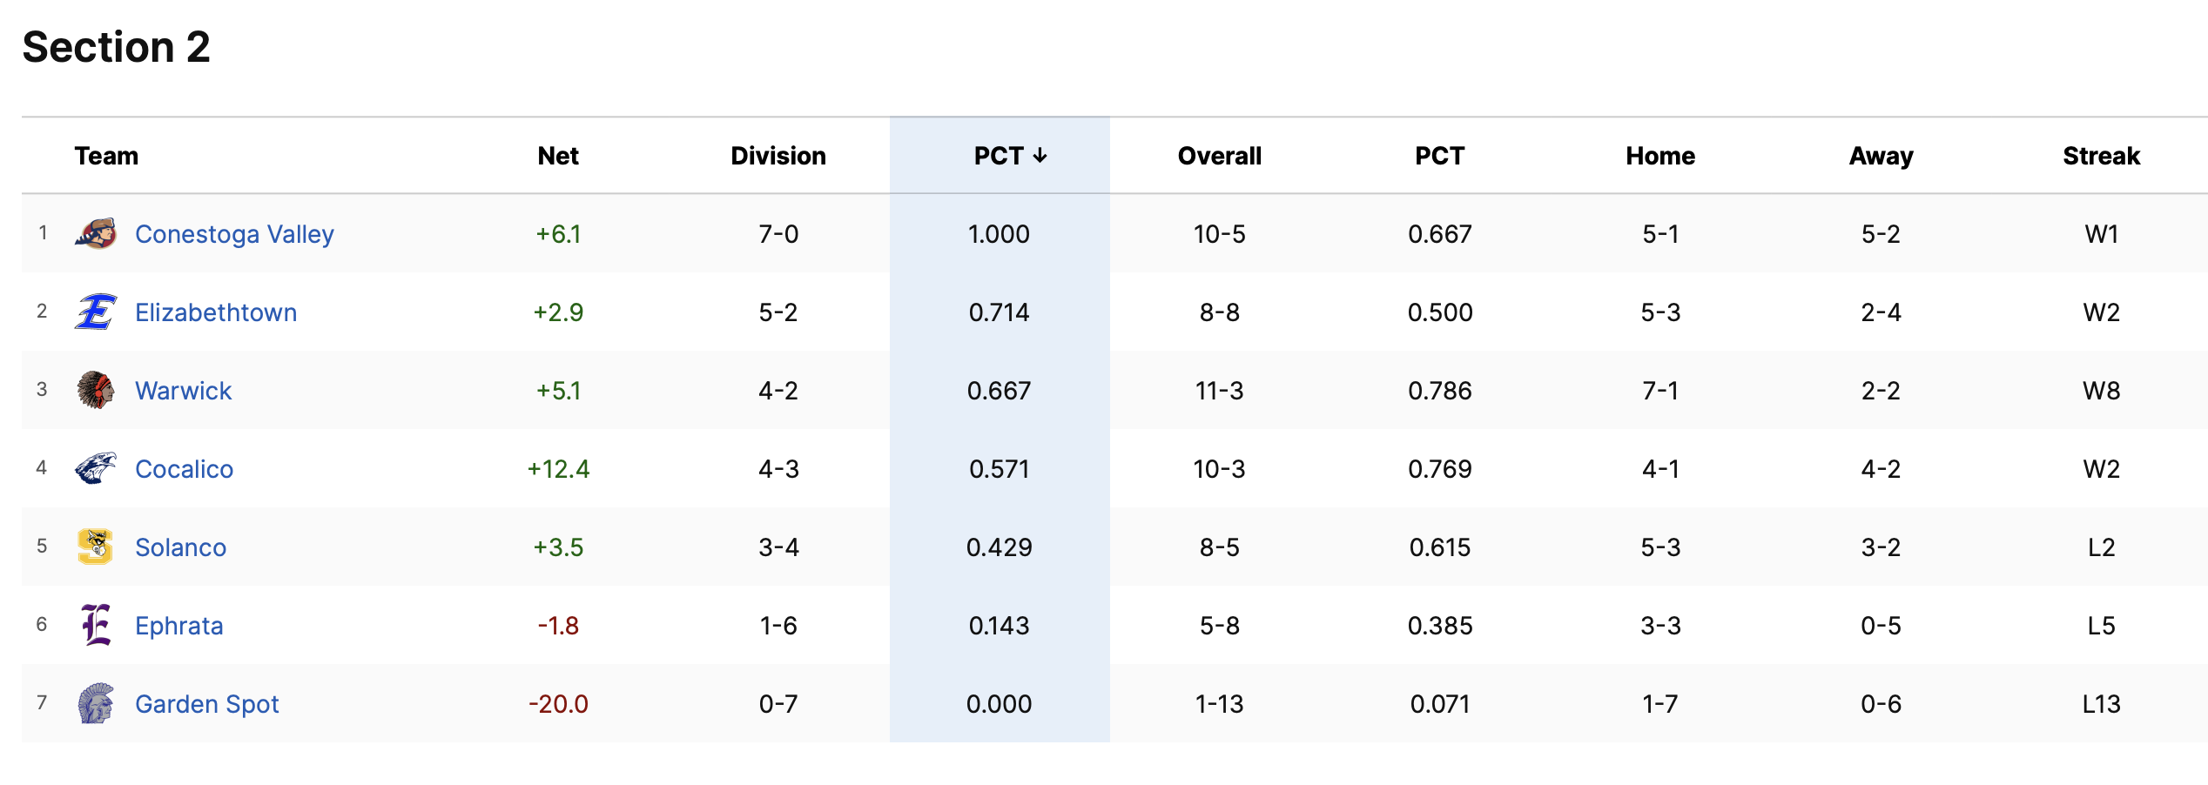Click the Warwick team logo
Screen dimensions: 2208x785
tap(96, 390)
